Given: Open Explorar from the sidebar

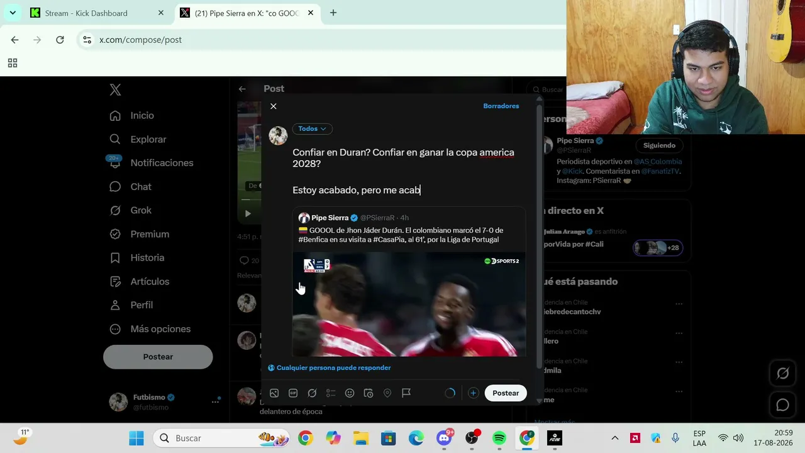Looking at the screenshot, I should [138, 139].
